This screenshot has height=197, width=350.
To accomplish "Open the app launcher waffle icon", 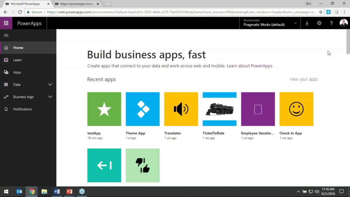I will tap(6, 23).
